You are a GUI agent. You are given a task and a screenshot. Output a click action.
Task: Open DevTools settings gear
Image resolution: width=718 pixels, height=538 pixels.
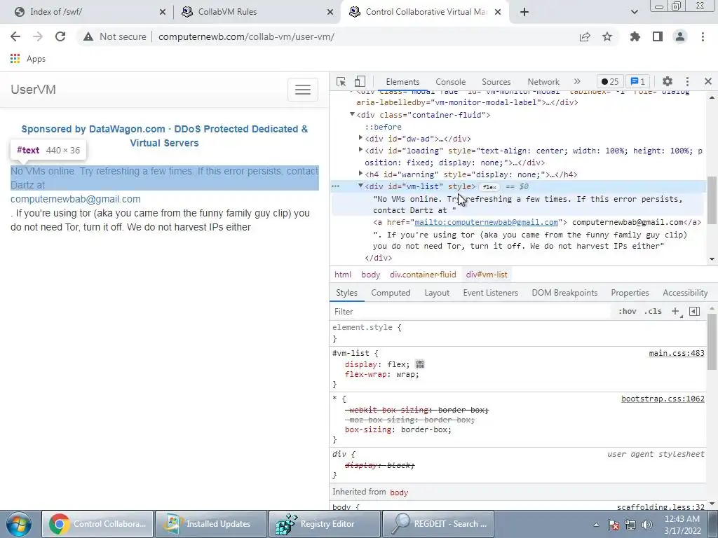pos(668,81)
